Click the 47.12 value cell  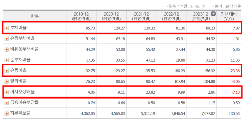coord(150,60)
